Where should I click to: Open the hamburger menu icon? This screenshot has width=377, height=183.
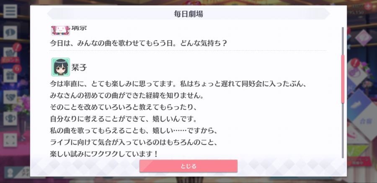pos(10,11)
